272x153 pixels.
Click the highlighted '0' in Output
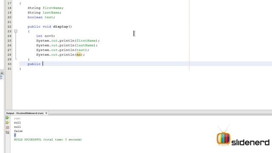[15, 135]
